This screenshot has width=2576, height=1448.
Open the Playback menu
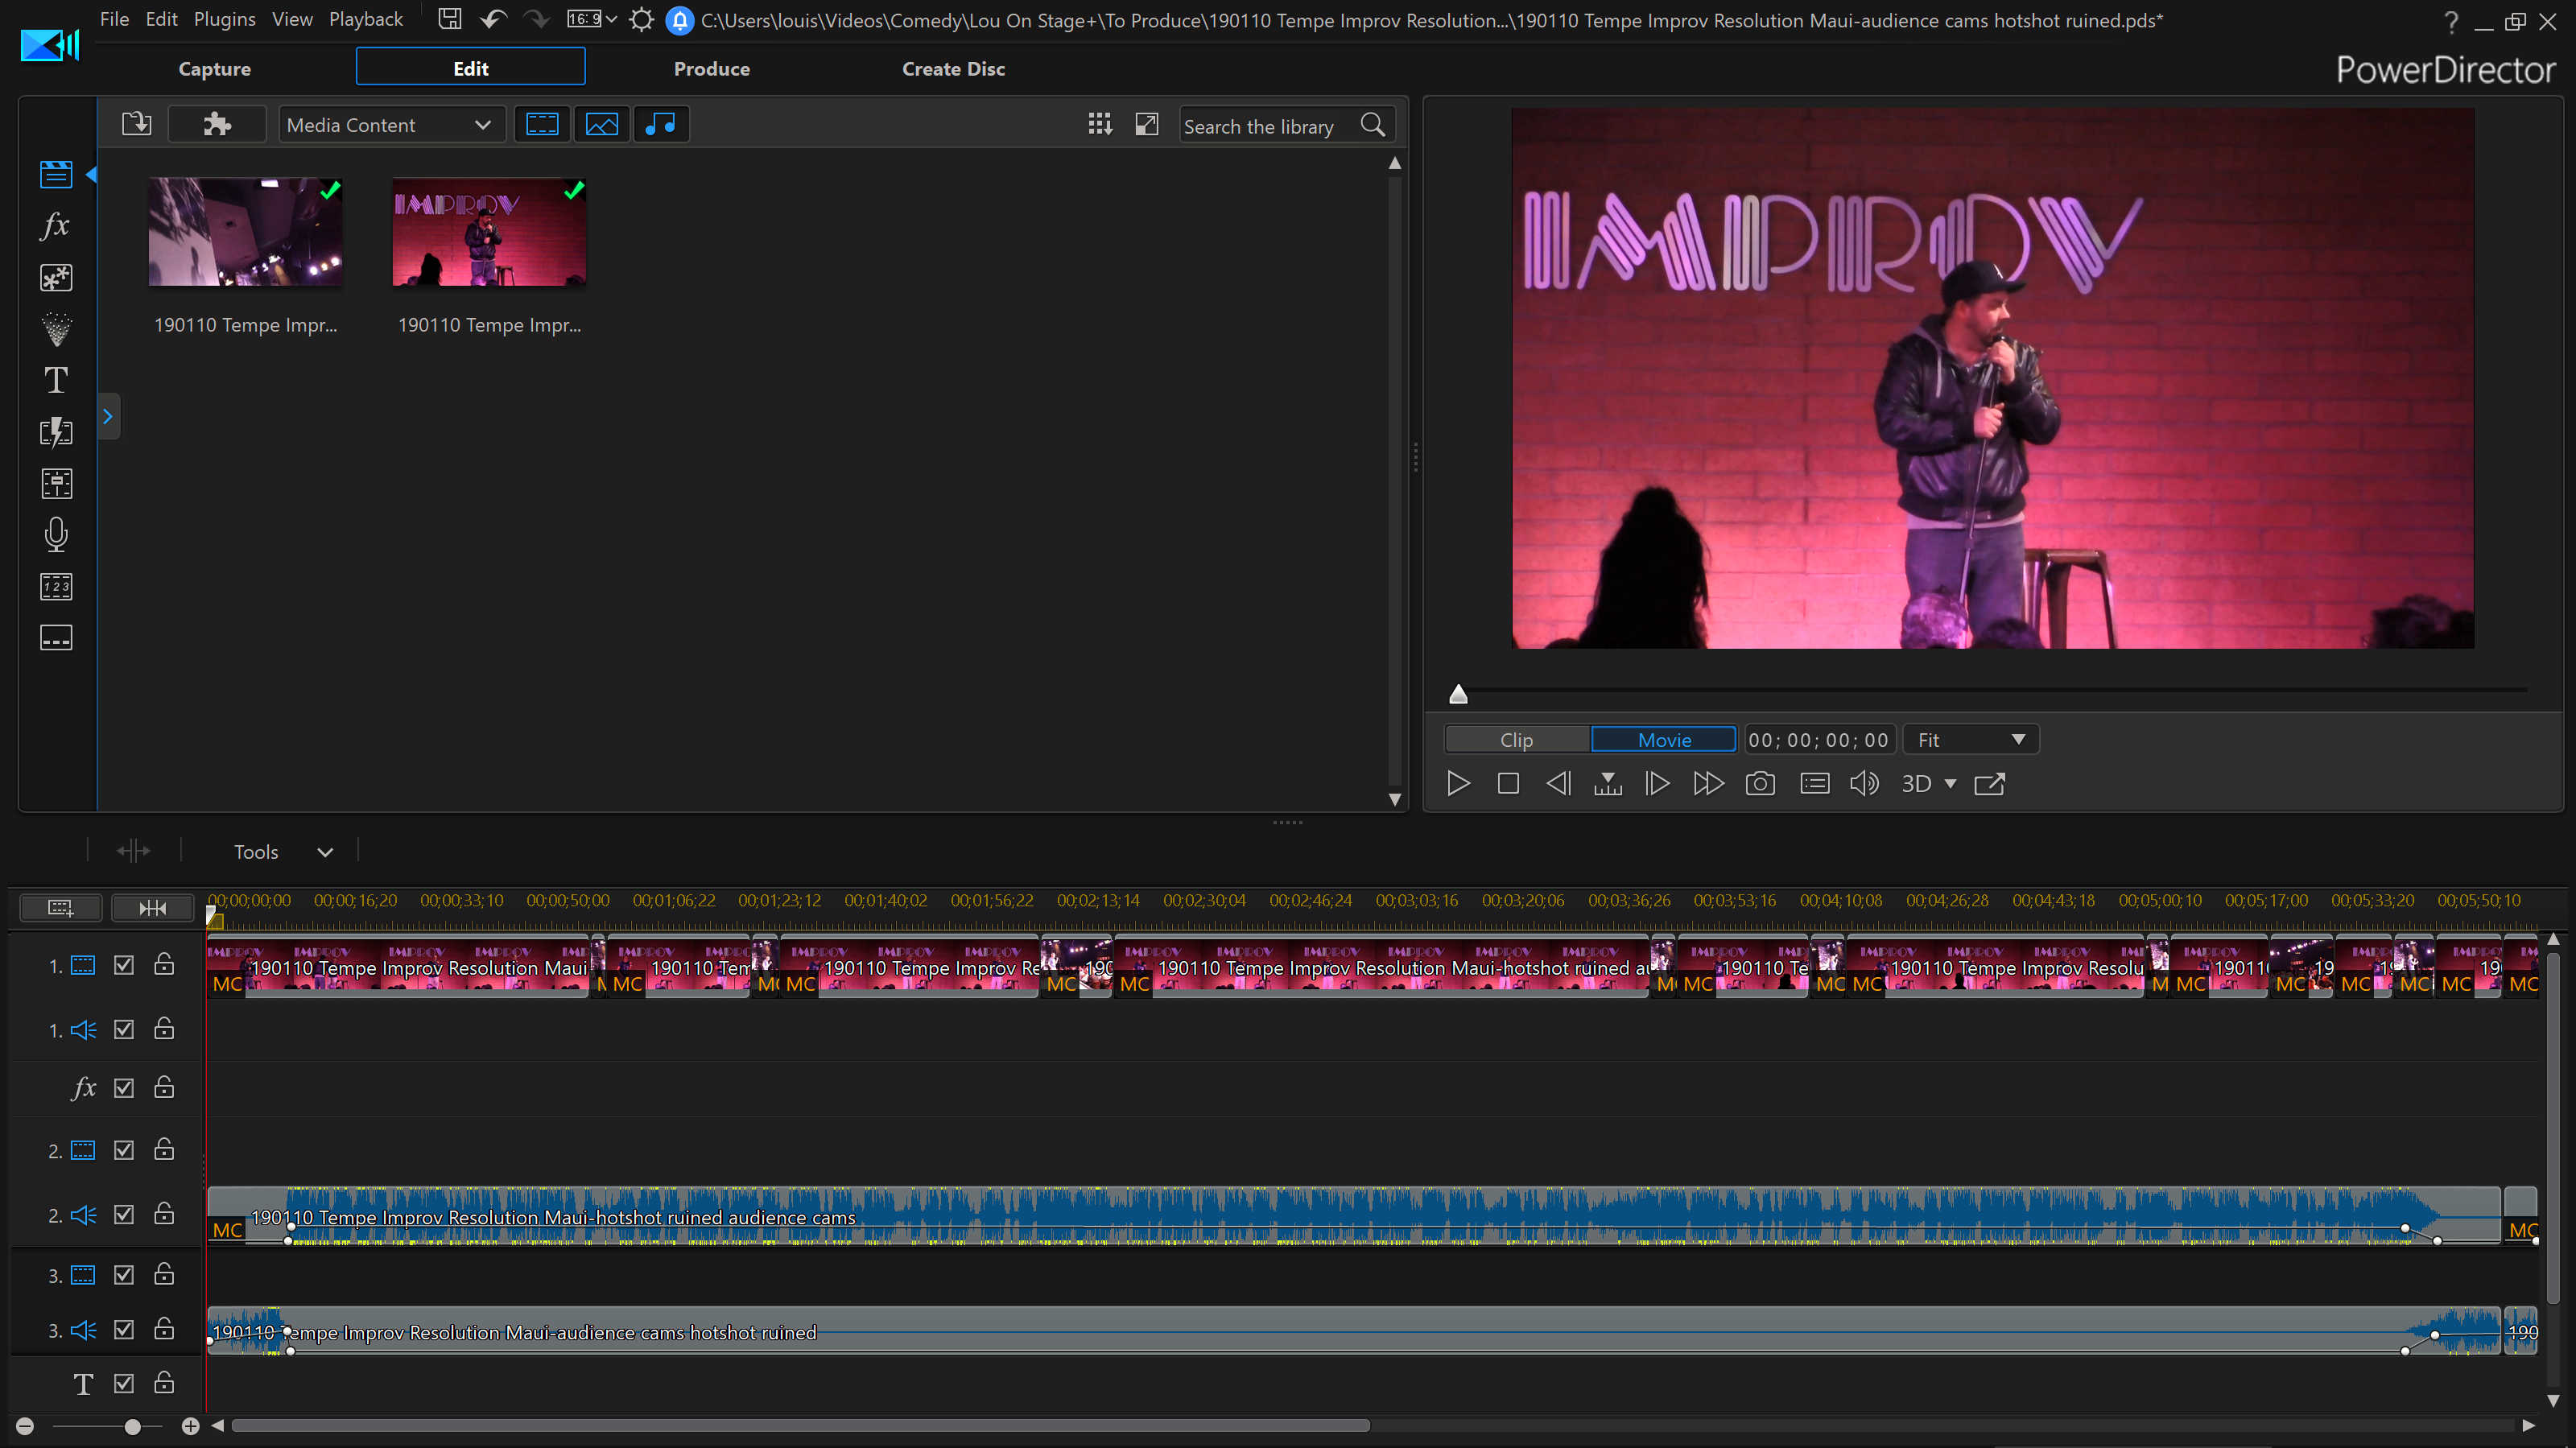pos(366,19)
